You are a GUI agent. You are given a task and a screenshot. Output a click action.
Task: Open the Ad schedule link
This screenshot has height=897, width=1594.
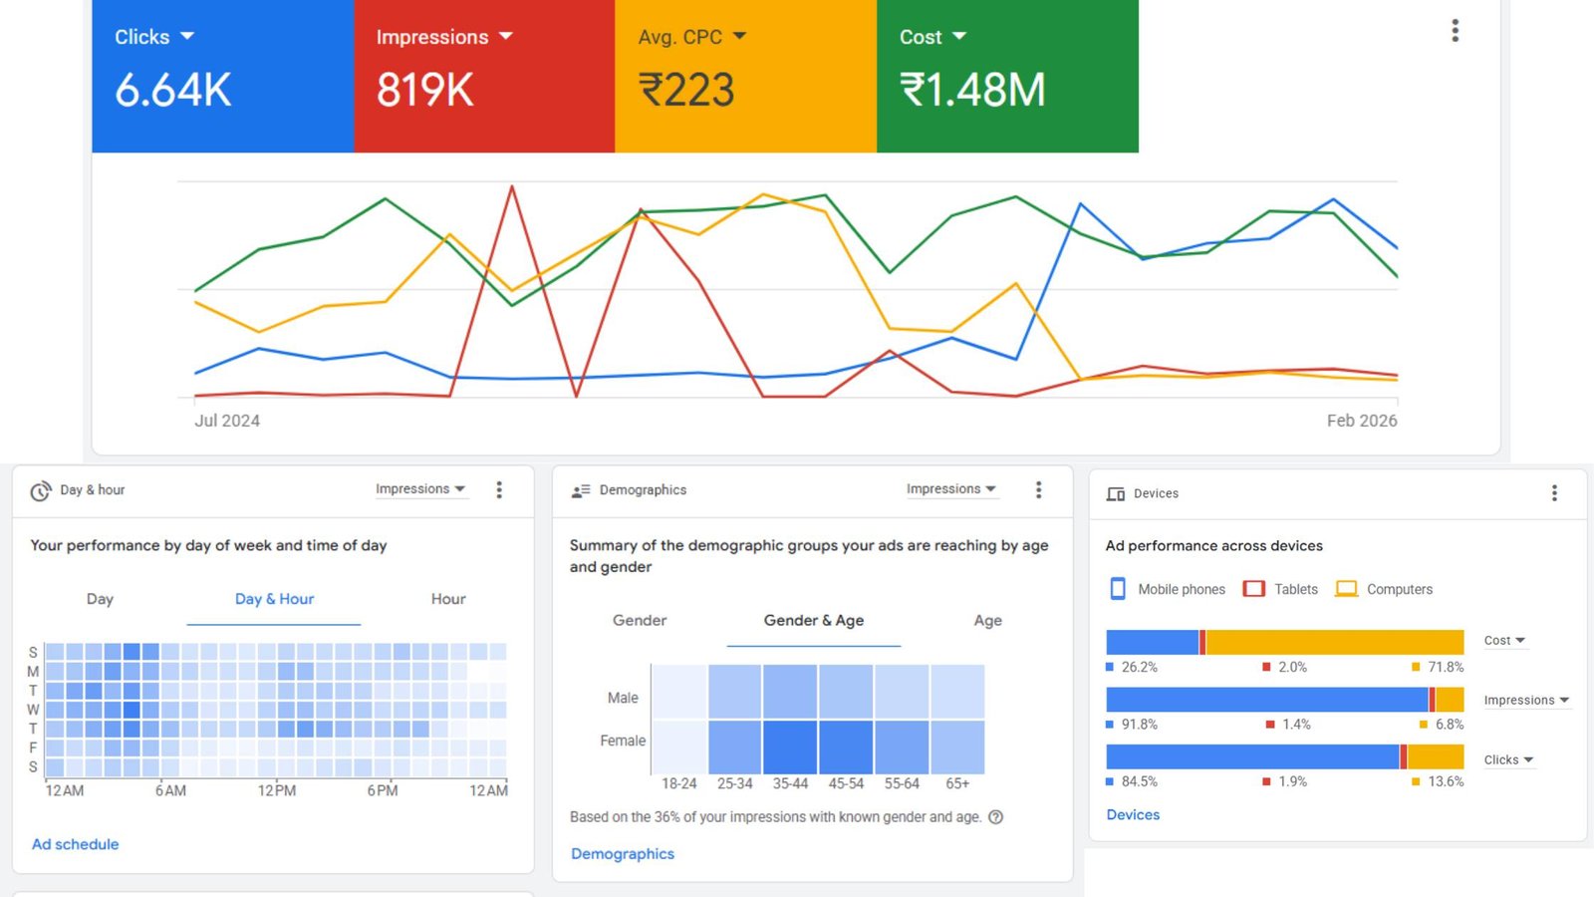pyautogui.click(x=75, y=844)
